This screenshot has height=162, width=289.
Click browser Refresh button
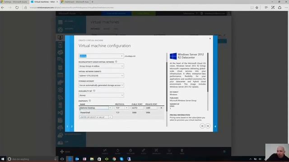(x=17, y=8)
